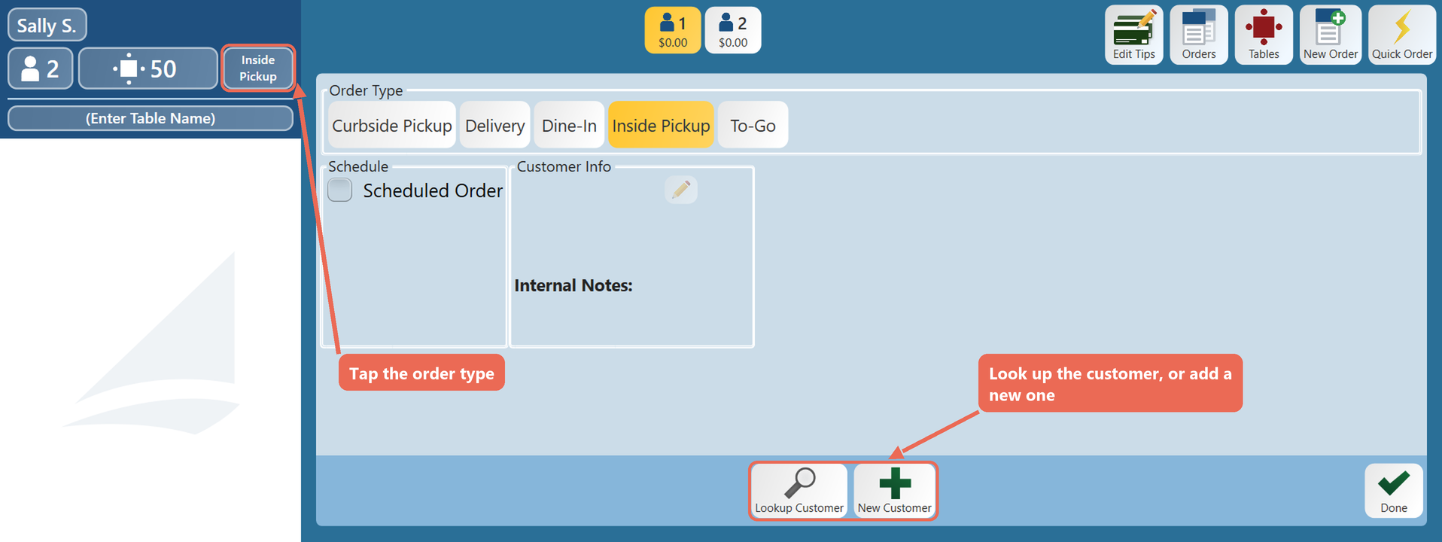Open the Orders list
This screenshot has width=1442, height=542.
tap(1199, 35)
